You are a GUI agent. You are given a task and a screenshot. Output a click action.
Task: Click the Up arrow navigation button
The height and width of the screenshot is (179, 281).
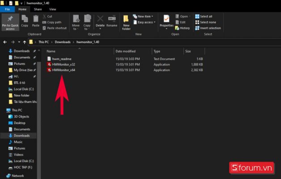(x=23, y=42)
